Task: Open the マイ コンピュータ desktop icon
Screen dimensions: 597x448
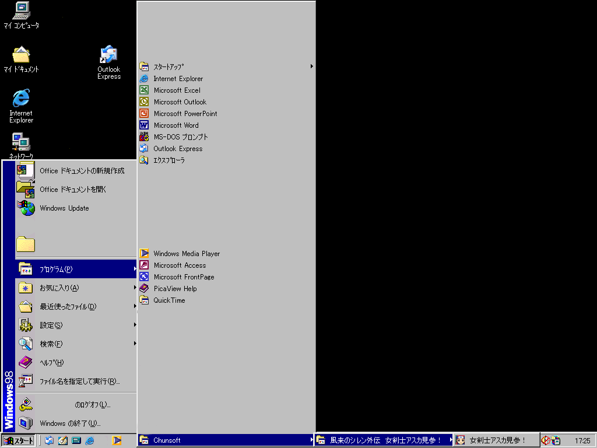Action: (x=22, y=15)
